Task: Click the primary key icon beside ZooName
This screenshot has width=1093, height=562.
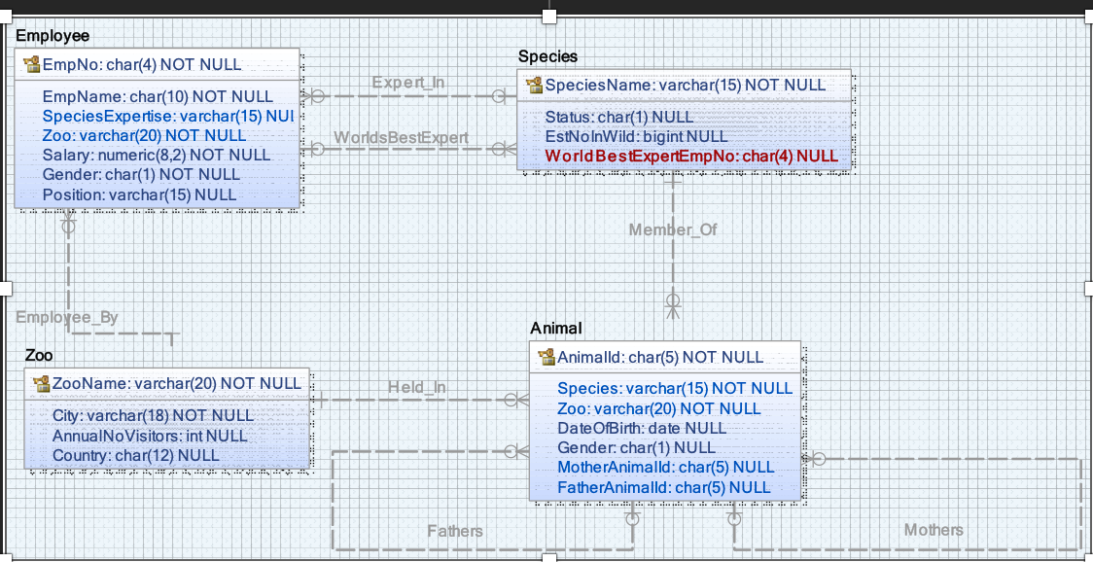Action: pos(41,384)
